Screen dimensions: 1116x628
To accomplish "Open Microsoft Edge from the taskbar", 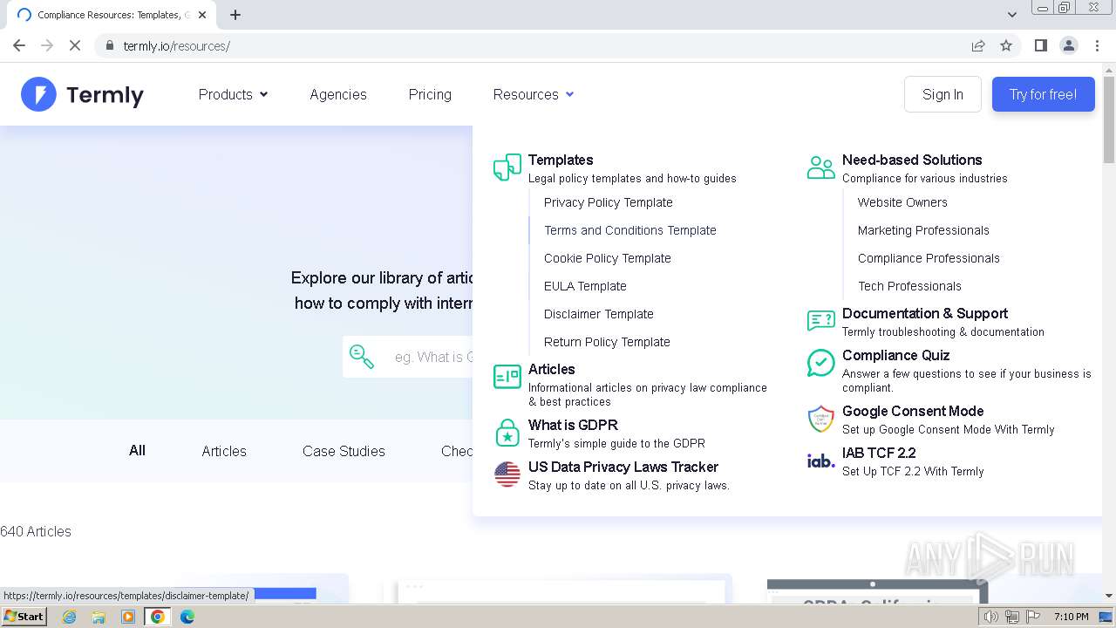I will 187,617.
